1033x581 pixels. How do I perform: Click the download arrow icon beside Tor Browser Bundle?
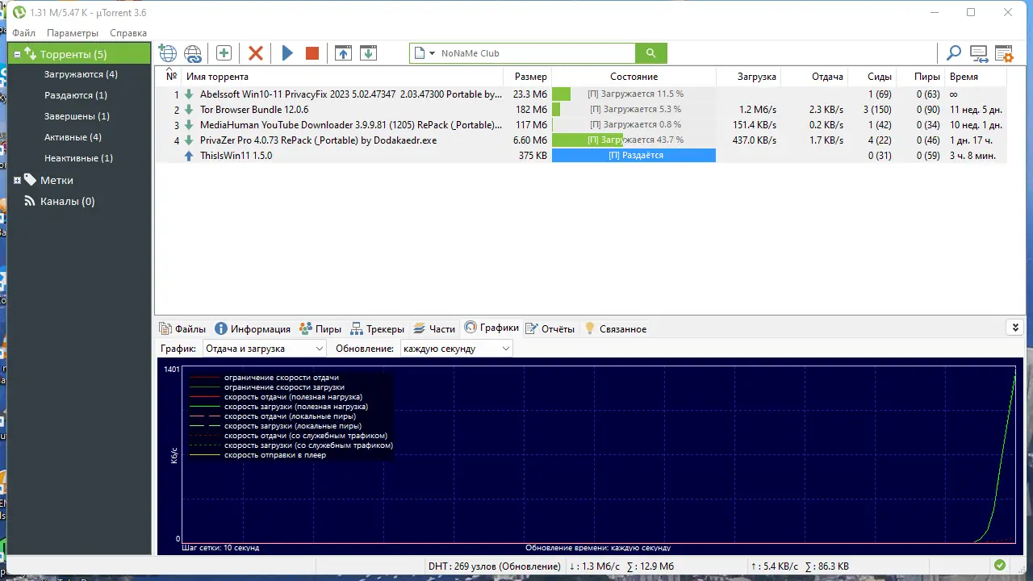point(190,110)
